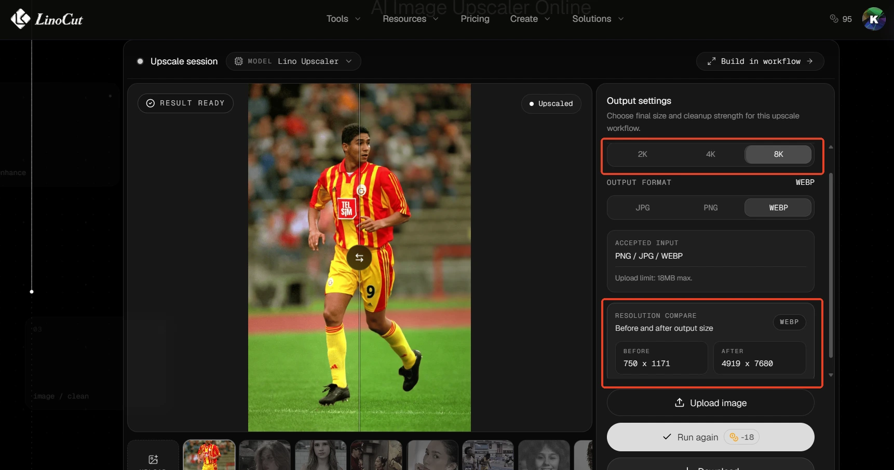The height and width of the screenshot is (470, 894).
Task: Open the Lino Upscaler model dropdown
Action: (293, 61)
